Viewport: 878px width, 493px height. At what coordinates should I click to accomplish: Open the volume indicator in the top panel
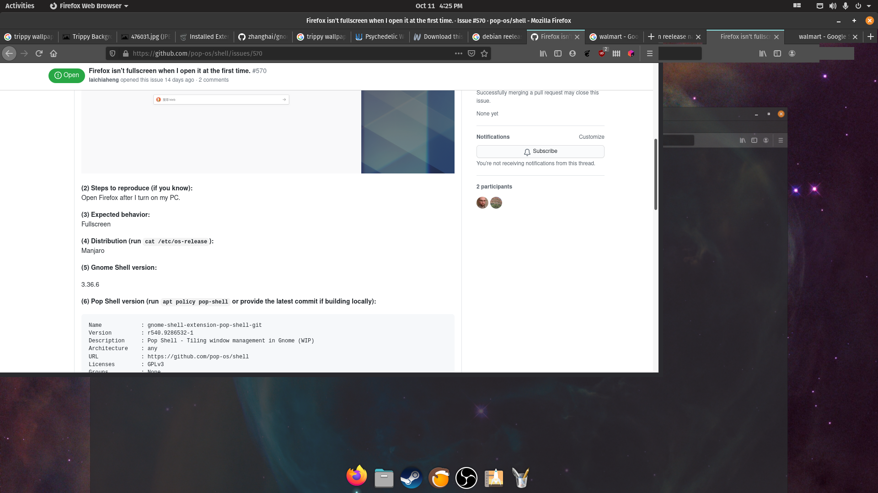point(833,6)
